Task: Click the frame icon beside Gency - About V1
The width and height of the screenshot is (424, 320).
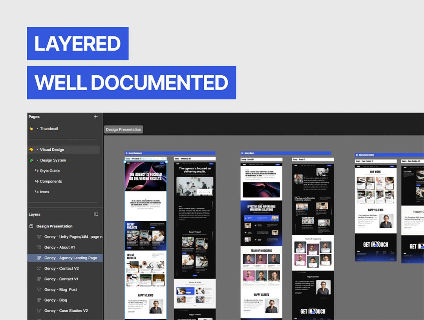Action: click(39, 247)
